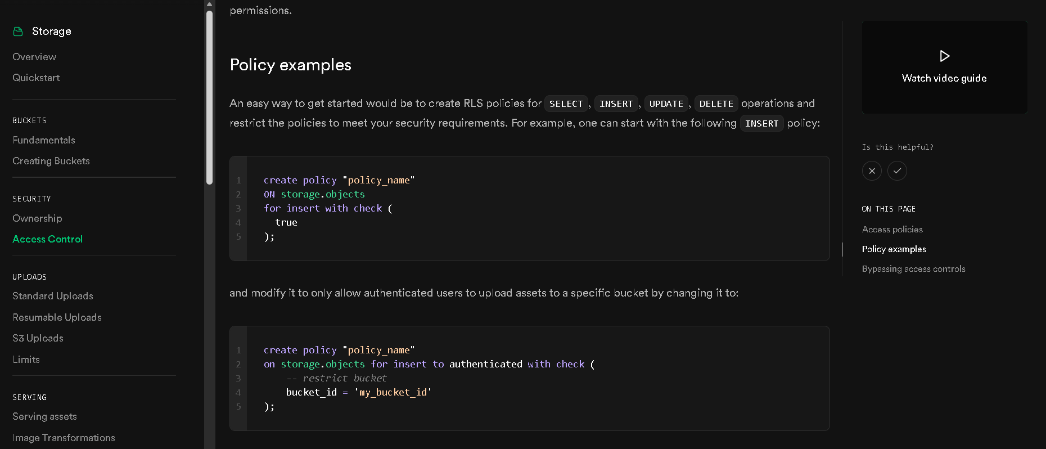The width and height of the screenshot is (1046, 449).
Task: Click the SERVING section label
Action: tap(29, 397)
